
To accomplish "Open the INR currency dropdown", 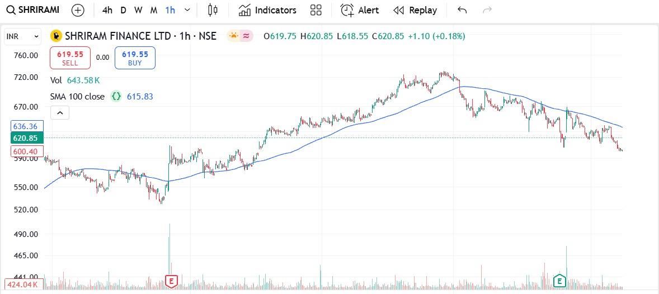I will [23, 36].
